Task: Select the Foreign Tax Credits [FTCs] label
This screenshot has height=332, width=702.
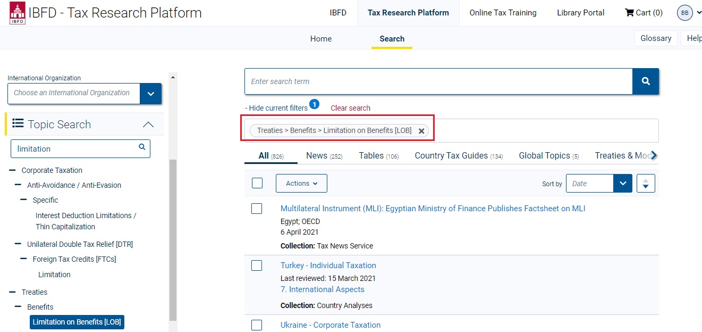Action: tap(74, 259)
